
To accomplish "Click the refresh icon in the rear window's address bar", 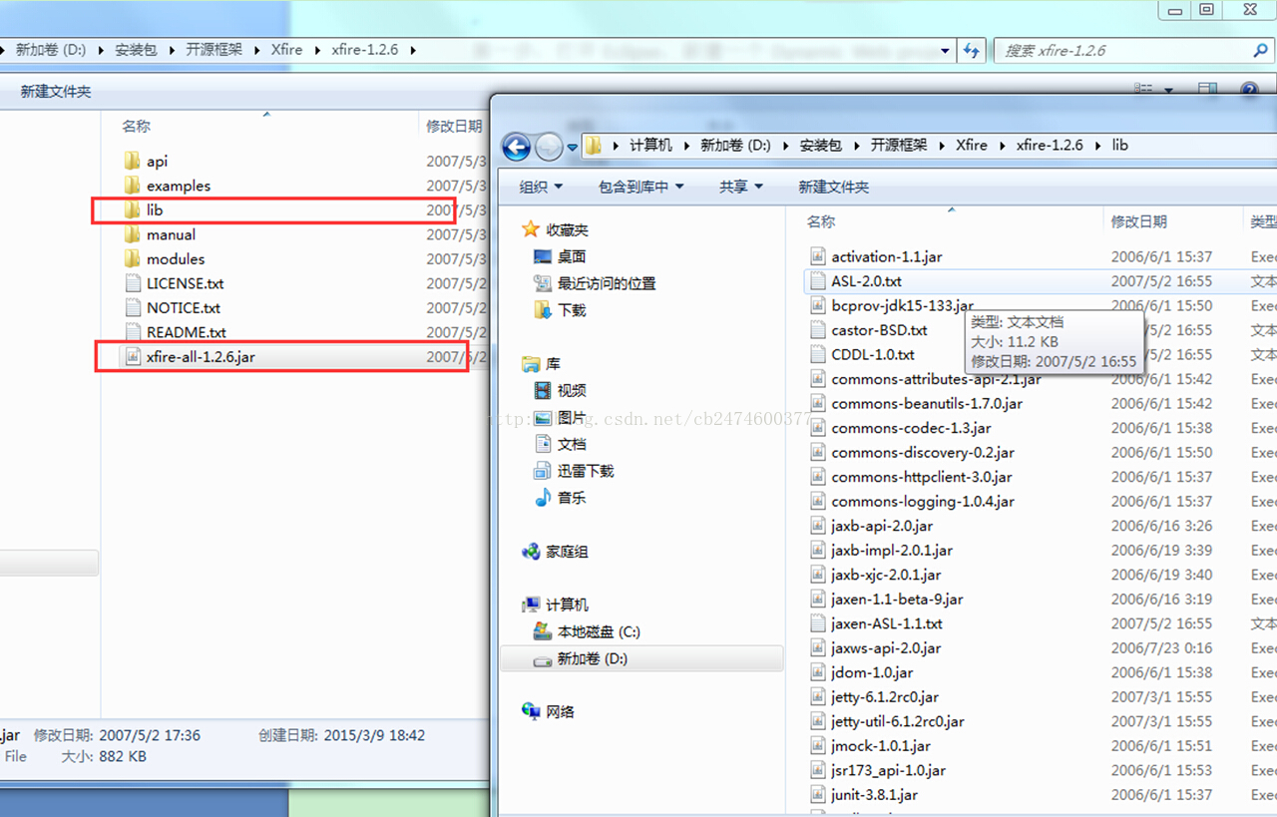I will coord(972,50).
